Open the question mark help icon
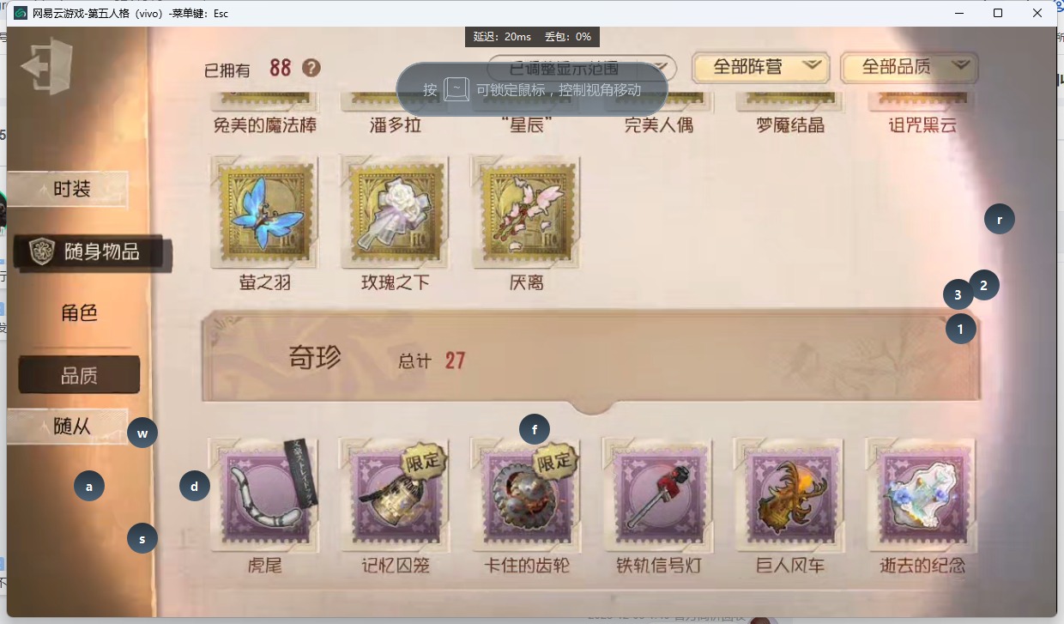1064x624 pixels. coord(311,68)
